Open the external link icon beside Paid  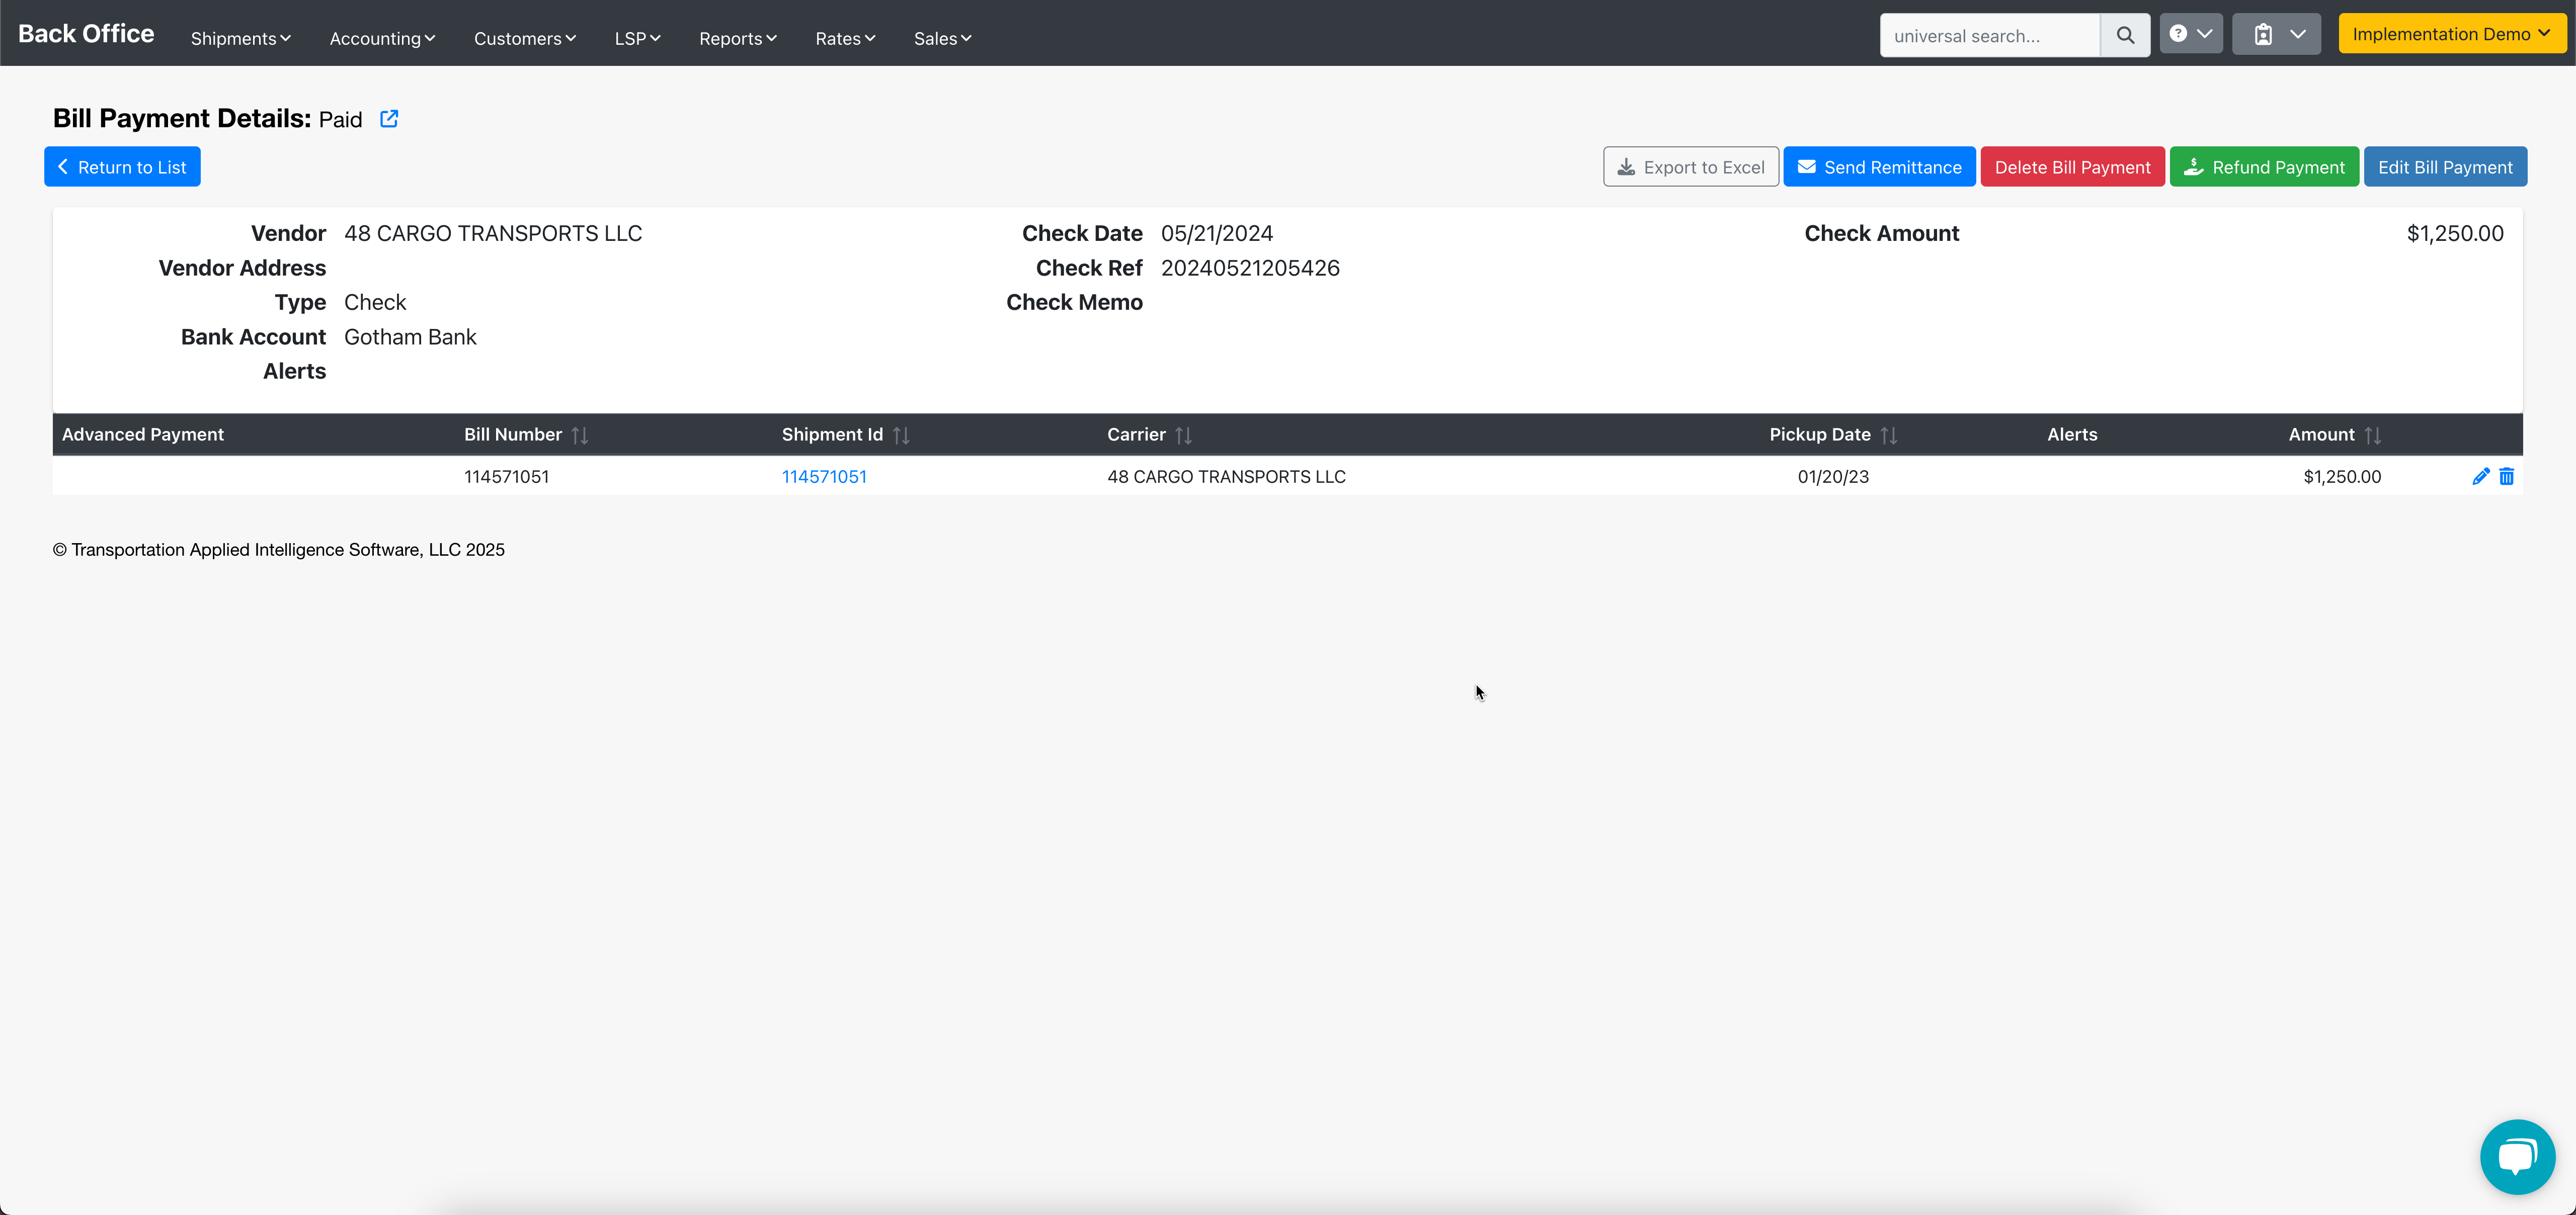[389, 119]
